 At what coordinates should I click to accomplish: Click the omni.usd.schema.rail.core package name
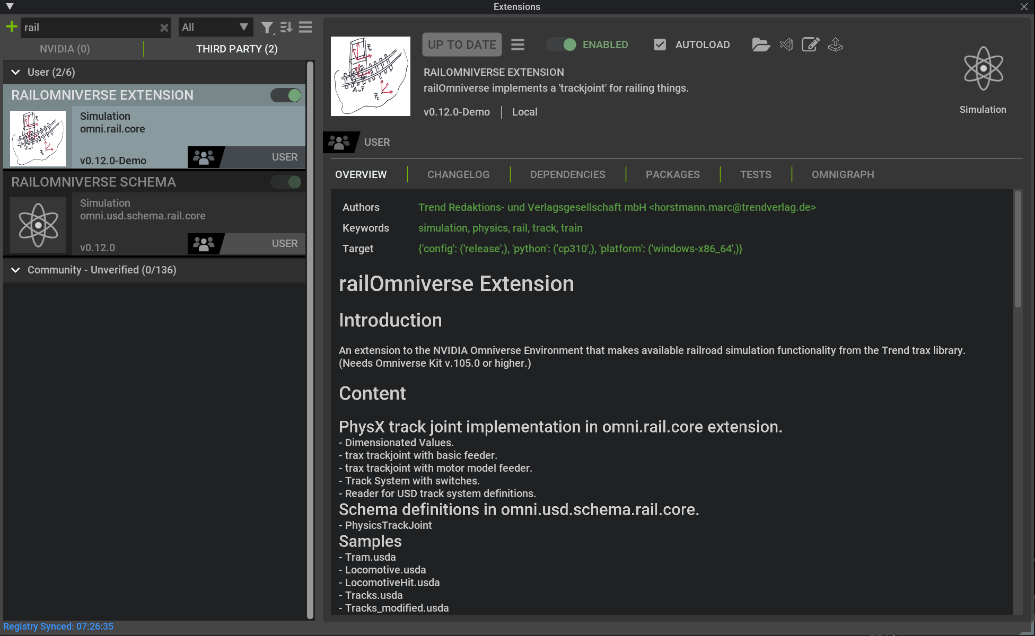click(143, 216)
